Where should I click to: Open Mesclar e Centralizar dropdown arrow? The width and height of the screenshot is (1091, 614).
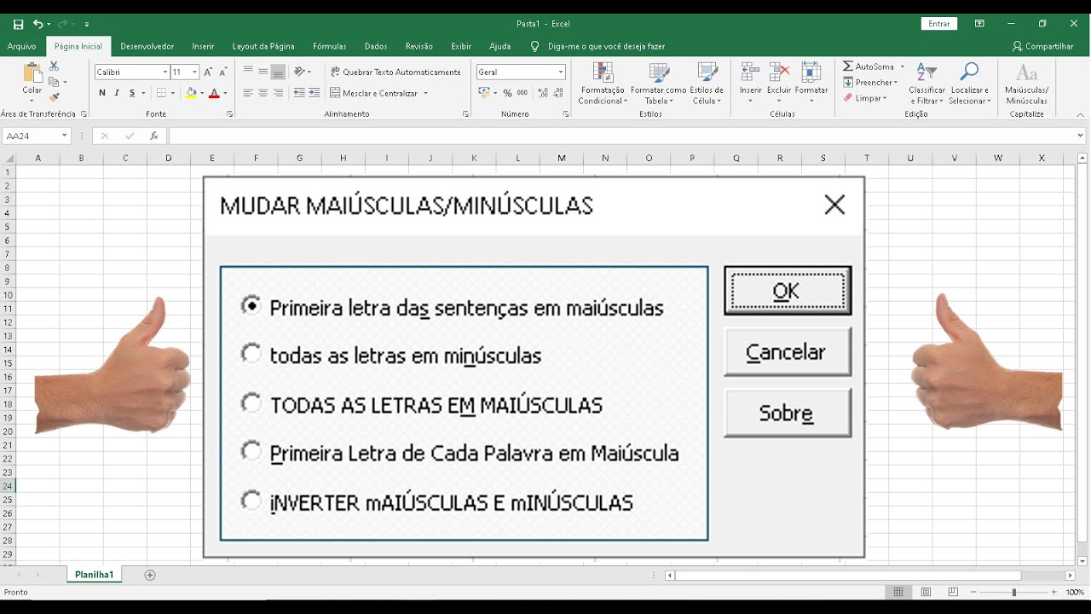pyautogui.click(x=425, y=93)
